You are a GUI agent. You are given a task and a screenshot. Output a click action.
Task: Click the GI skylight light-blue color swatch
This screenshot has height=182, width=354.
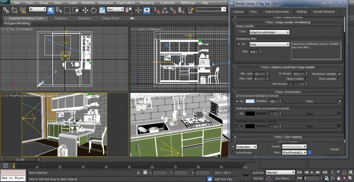pos(250,101)
